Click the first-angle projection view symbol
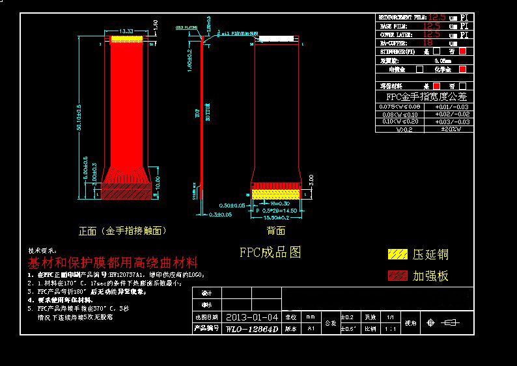 point(444,323)
